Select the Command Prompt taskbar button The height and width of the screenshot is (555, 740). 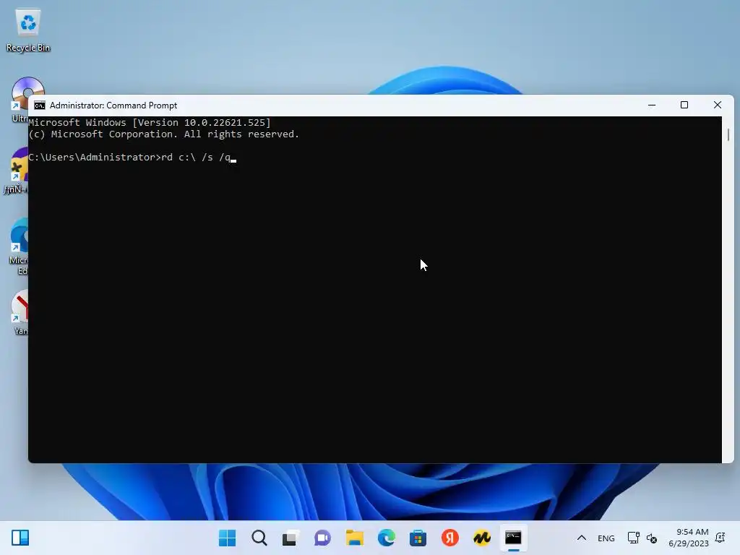(514, 538)
